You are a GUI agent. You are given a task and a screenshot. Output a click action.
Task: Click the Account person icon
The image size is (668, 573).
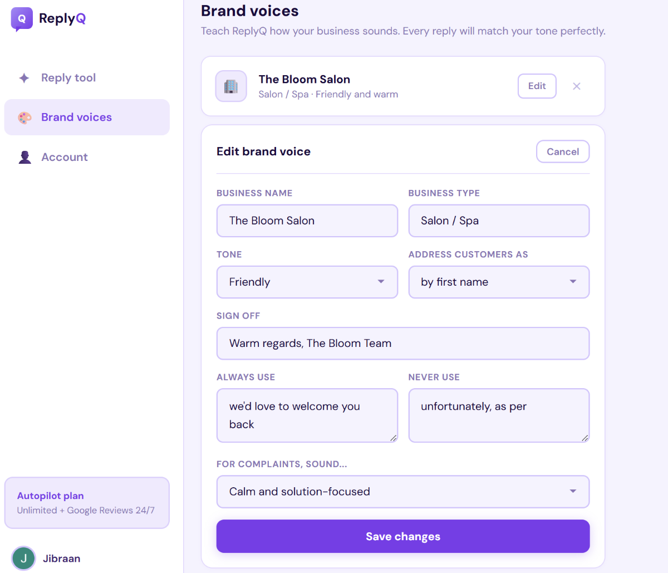[24, 157]
